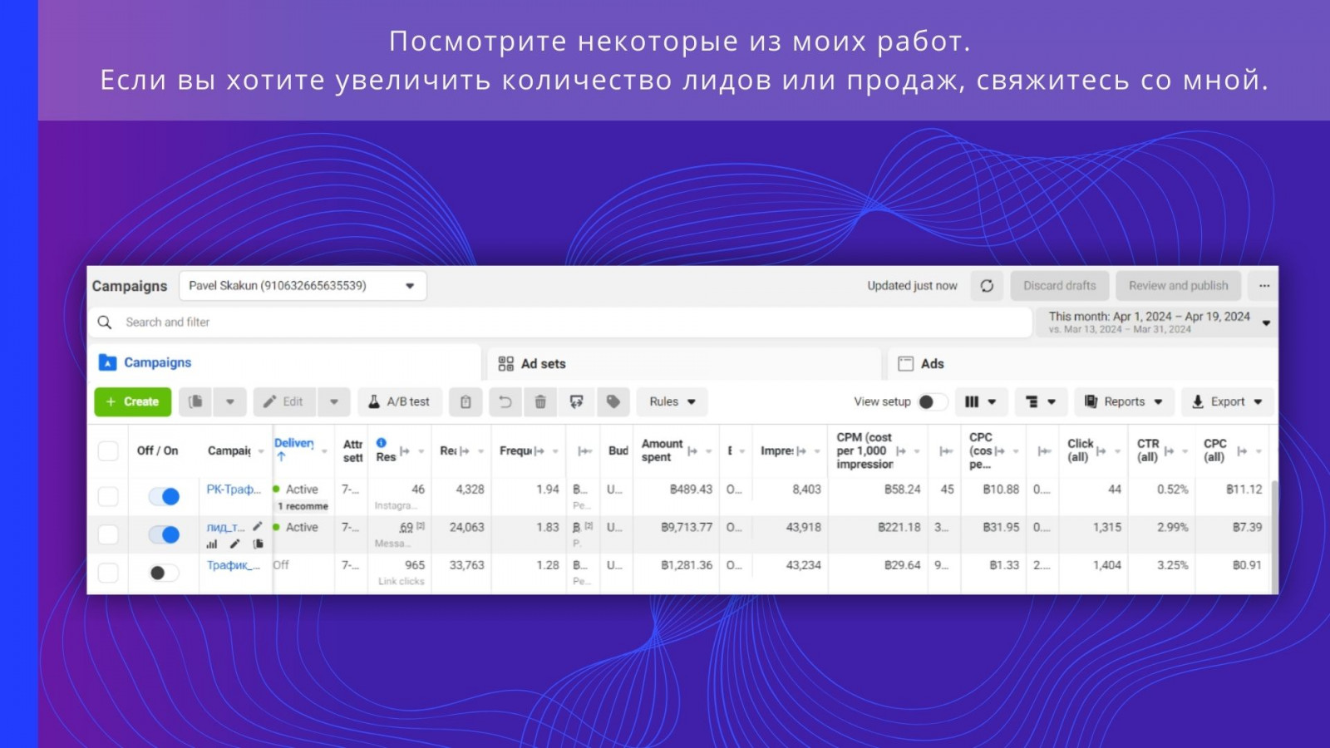1330x748 pixels.
Task: Expand the duplicate options dropdown arrow
Action: (230, 401)
